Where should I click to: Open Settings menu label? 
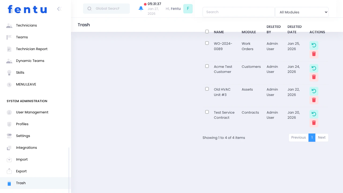tap(23, 136)
